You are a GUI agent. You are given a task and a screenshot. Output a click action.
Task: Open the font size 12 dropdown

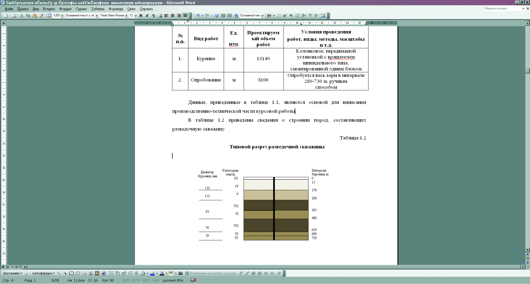pyautogui.click(x=135, y=16)
